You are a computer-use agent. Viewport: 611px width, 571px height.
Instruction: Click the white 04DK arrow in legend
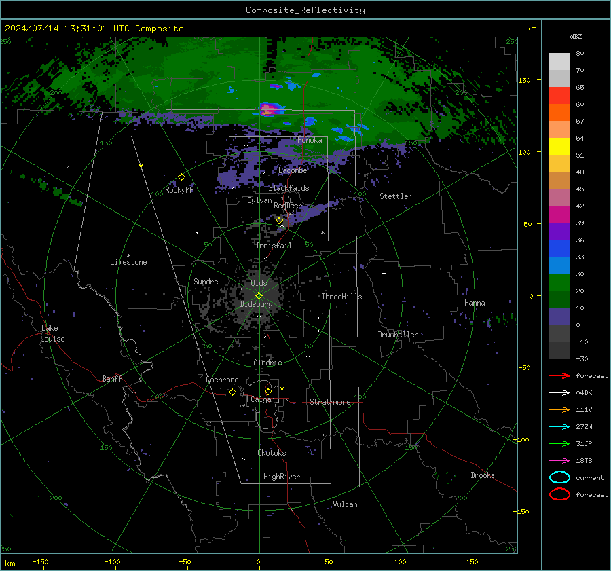(559, 393)
